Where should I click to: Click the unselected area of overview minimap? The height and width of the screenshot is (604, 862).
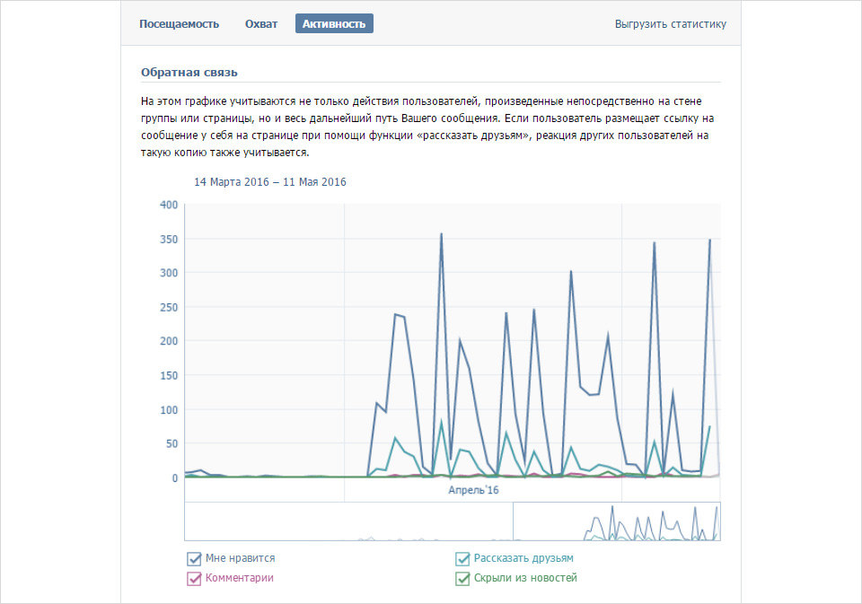click(x=348, y=521)
